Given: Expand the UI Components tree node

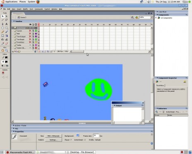Looking at the screenshot, I should [156, 18].
